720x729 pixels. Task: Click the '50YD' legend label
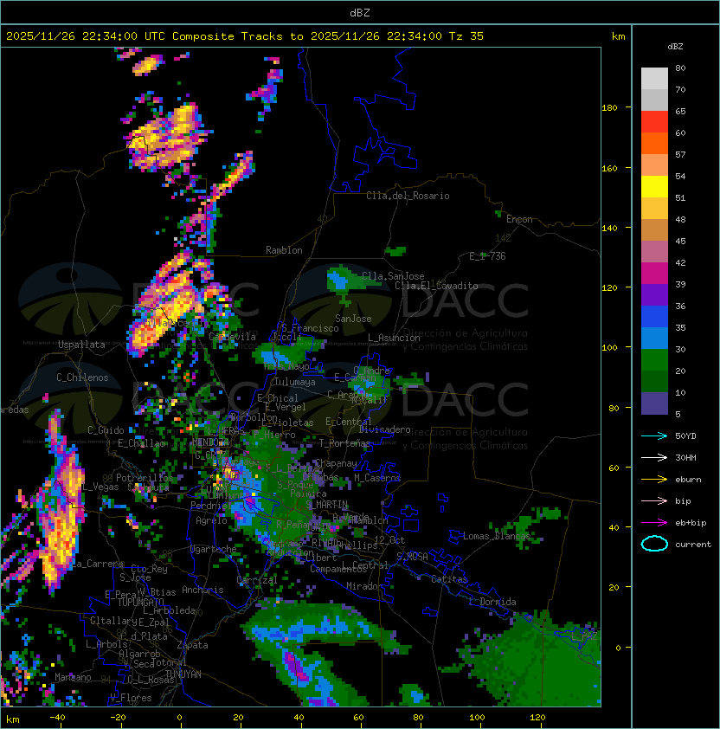click(x=685, y=436)
